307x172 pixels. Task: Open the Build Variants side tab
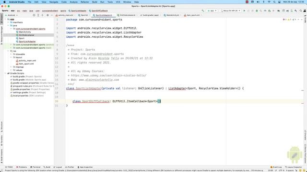(x=1, y=156)
